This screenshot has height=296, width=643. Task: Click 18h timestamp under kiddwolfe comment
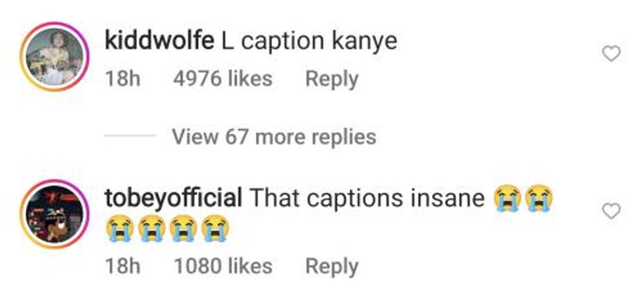(x=123, y=79)
